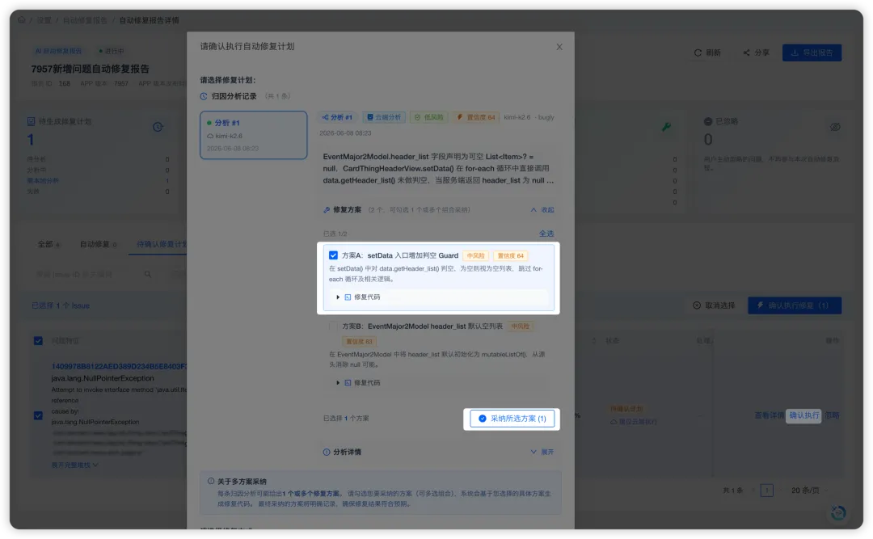The height and width of the screenshot is (539, 873).
Task: Switch to the 自动修复 tab
Action: pyautogui.click(x=98, y=244)
